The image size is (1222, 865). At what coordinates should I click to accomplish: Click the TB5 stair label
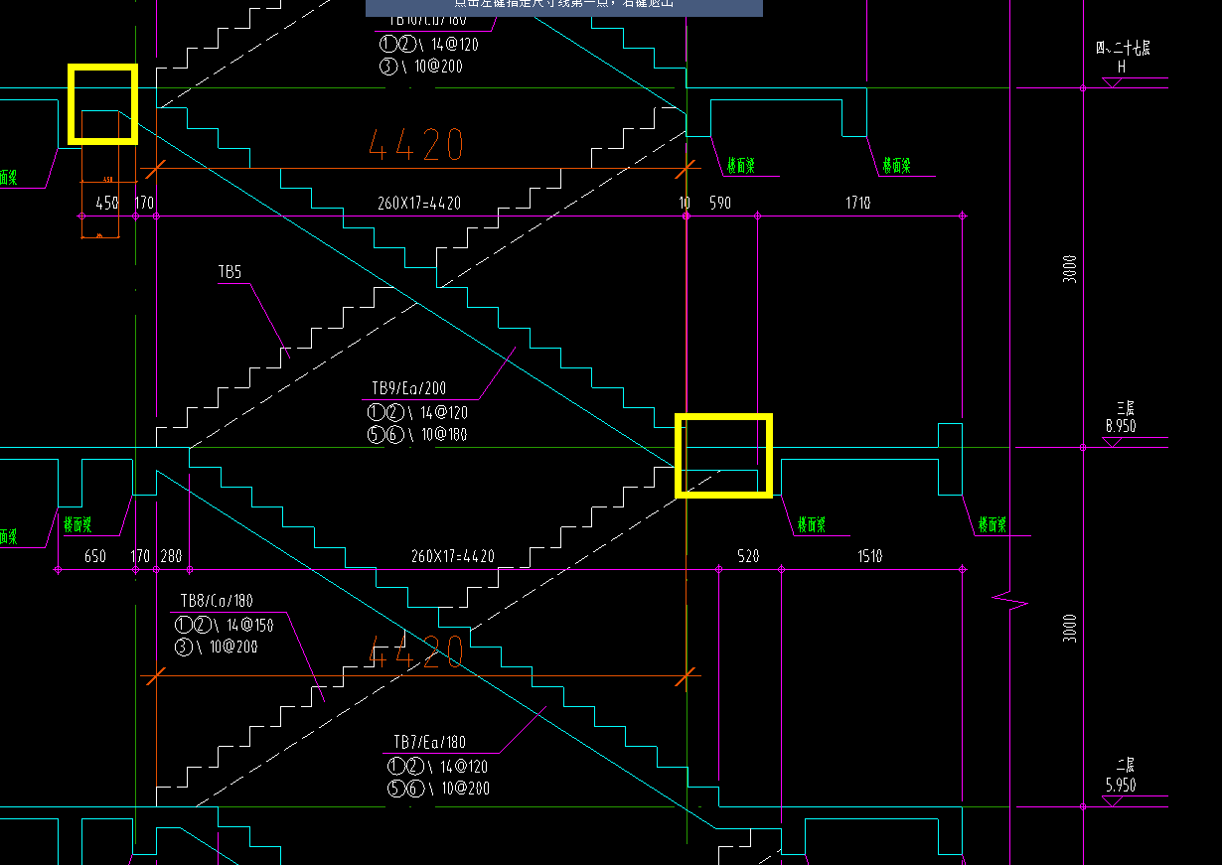(229, 271)
